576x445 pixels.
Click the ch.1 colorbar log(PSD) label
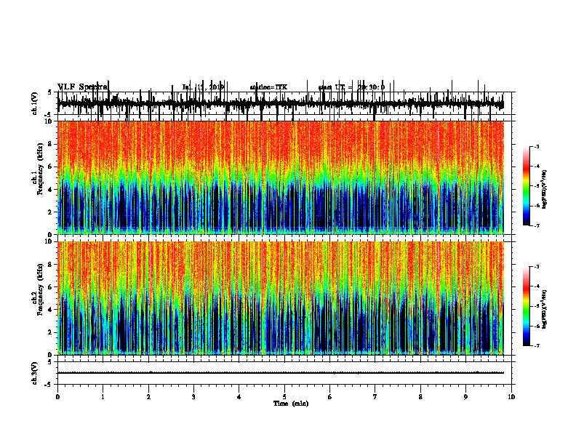coord(545,189)
